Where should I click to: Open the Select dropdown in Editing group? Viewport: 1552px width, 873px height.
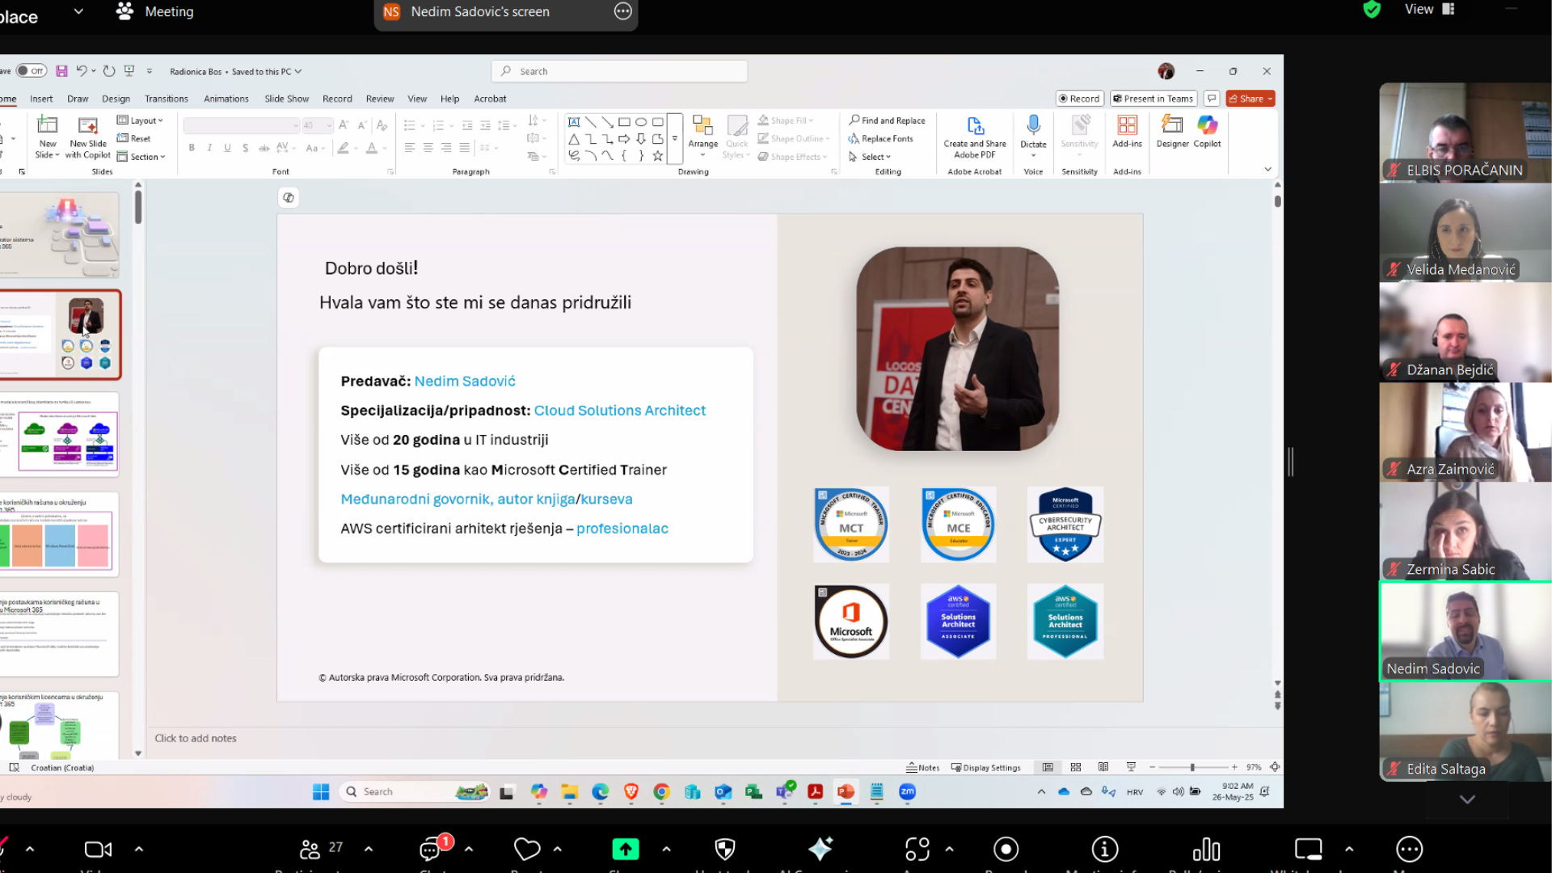click(x=869, y=157)
